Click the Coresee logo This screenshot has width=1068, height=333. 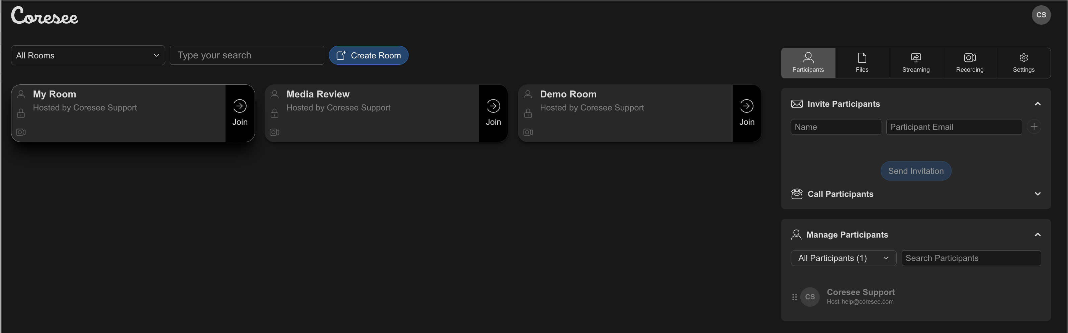44,16
